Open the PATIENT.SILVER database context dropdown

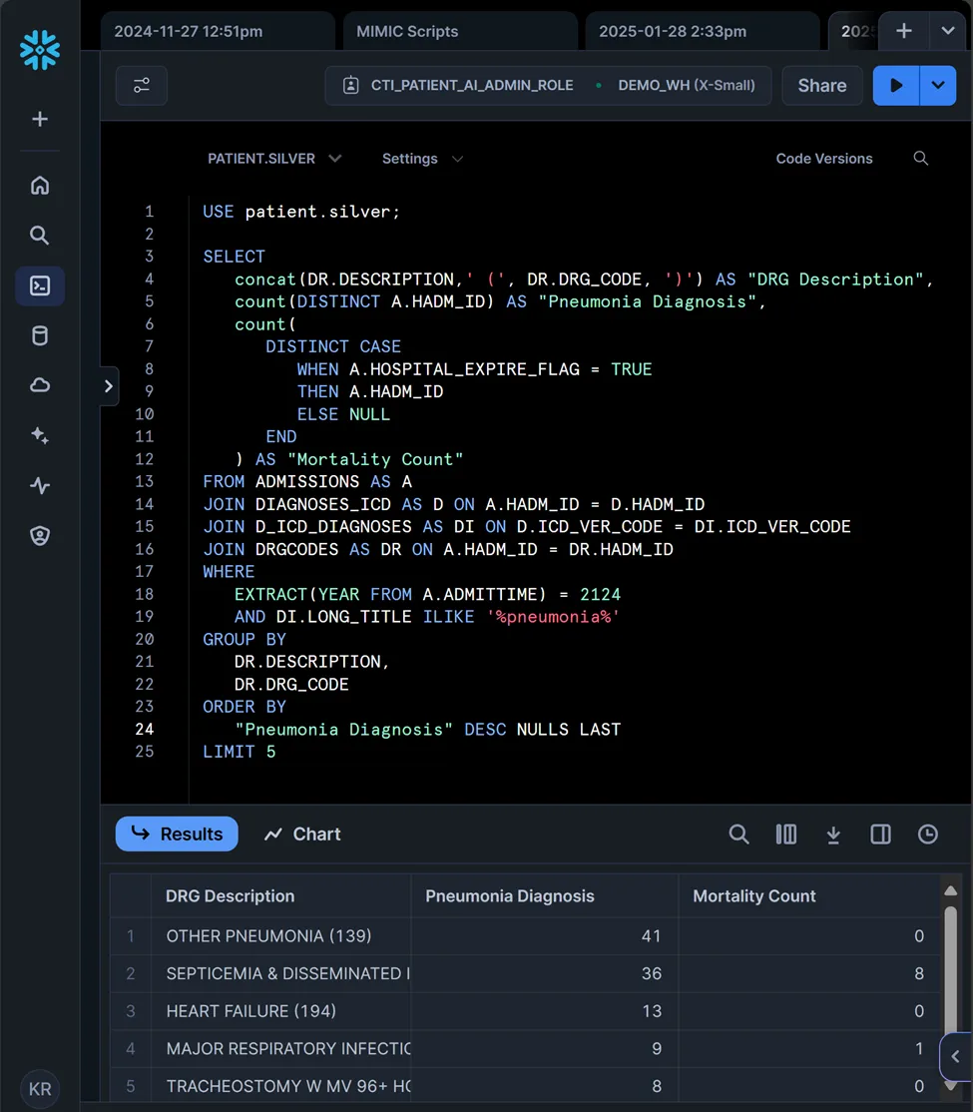pyautogui.click(x=274, y=158)
